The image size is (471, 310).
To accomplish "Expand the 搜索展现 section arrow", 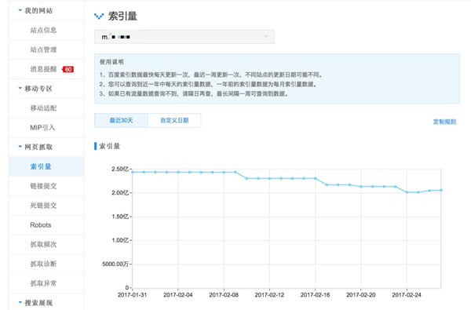I will pos(20,302).
